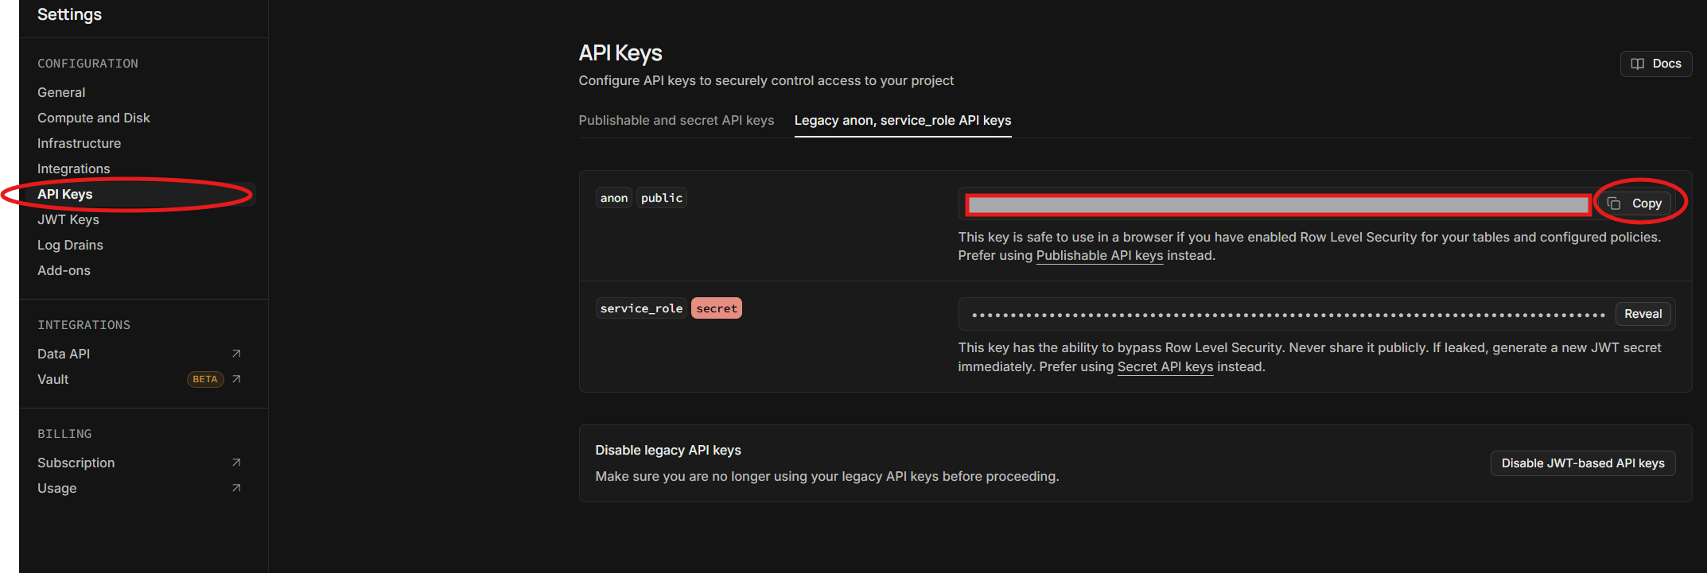Click the external arrow icon beside Subscription
The height and width of the screenshot is (573, 1707).
236,463
